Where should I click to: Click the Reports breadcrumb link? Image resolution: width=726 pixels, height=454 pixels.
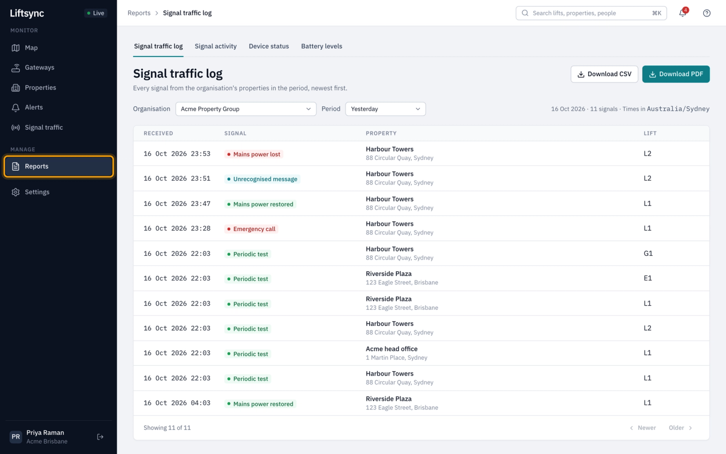tap(139, 13)
